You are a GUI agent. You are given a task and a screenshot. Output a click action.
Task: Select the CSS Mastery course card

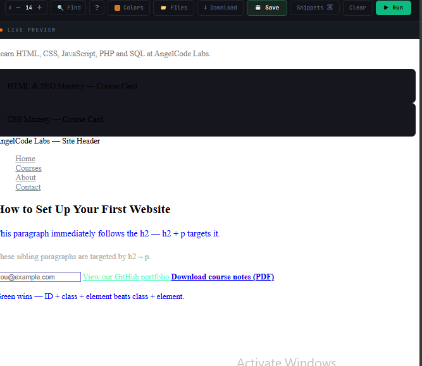pos(208,119)
